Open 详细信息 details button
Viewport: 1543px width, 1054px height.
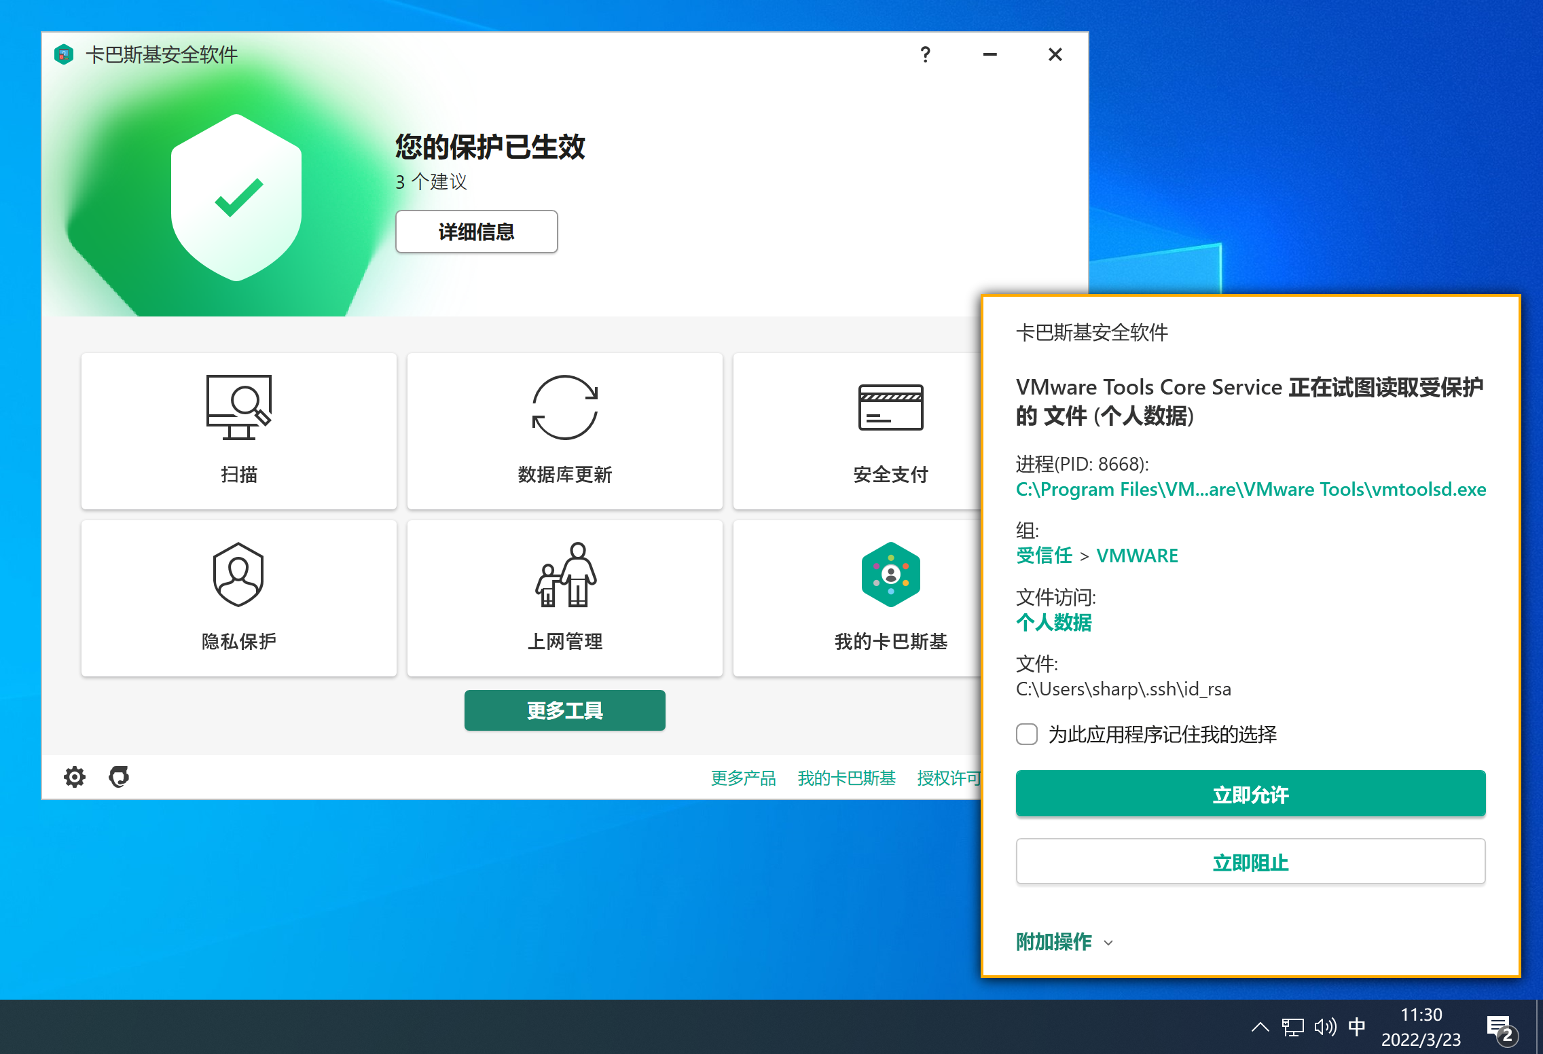point(476,232)
